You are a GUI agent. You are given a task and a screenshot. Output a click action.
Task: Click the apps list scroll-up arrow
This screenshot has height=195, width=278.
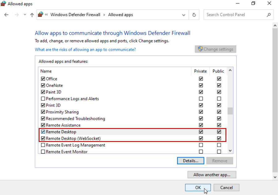230,70
